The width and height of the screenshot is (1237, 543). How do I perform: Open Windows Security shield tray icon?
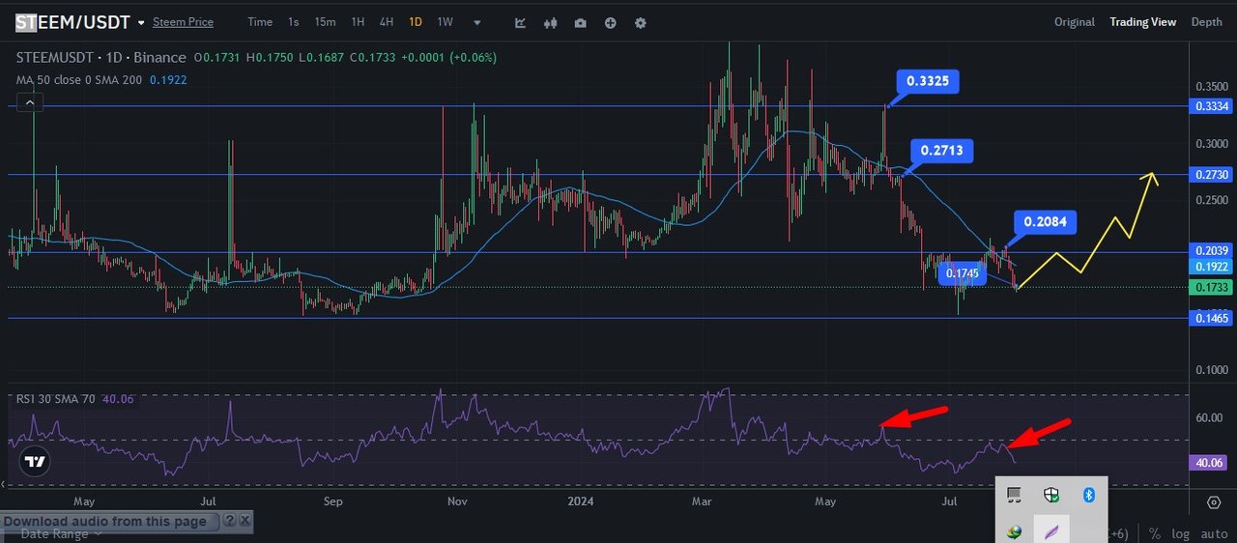tap(1051, 495)
